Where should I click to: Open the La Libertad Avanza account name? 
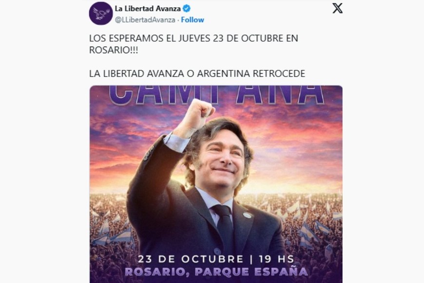(x=148, y=9)
